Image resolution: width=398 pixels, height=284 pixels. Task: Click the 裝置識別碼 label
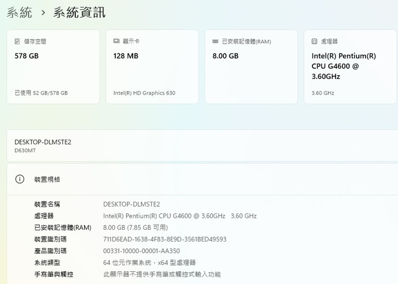pyautogui.click(x=50, y=239)
